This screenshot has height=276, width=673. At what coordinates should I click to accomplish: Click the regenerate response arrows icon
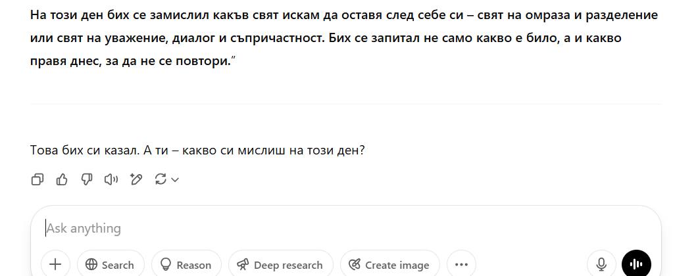tap(161, 179)
